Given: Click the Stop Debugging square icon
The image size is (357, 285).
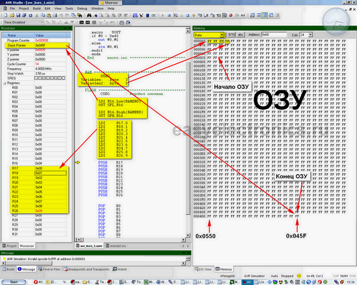Looking at the screenshot, I should click(169, 15).
